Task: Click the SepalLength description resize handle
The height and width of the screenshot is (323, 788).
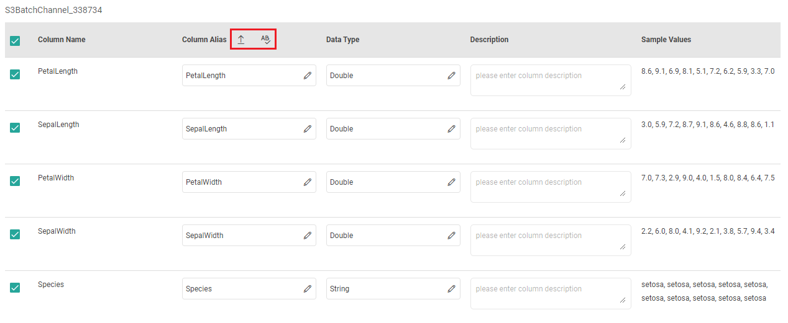Action: [x=623, y=141]
